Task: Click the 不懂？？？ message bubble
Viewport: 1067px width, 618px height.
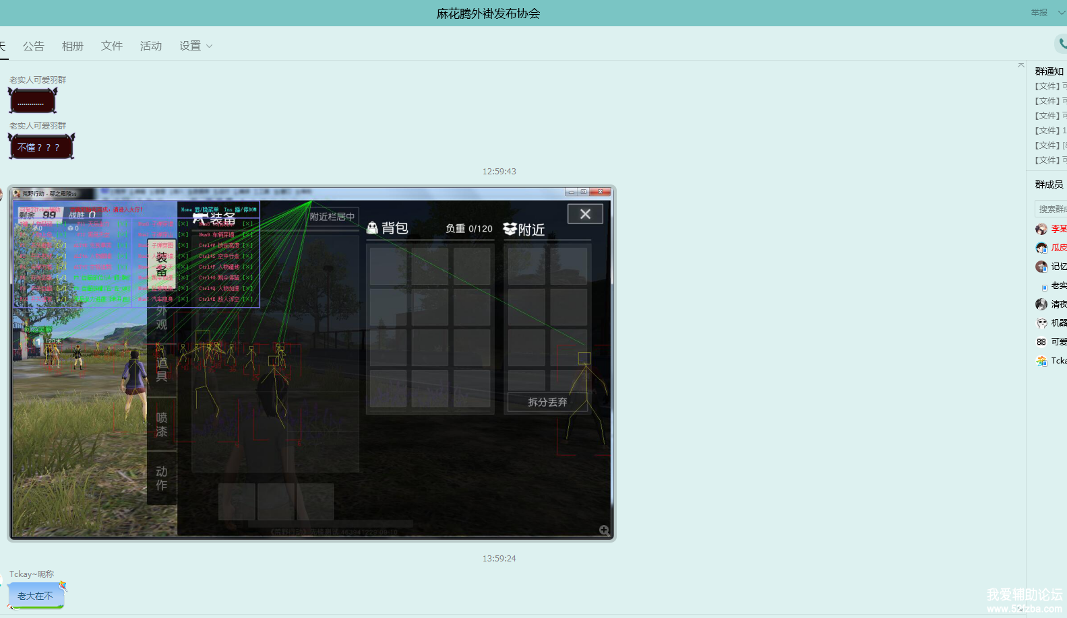Action: point(41,147)
